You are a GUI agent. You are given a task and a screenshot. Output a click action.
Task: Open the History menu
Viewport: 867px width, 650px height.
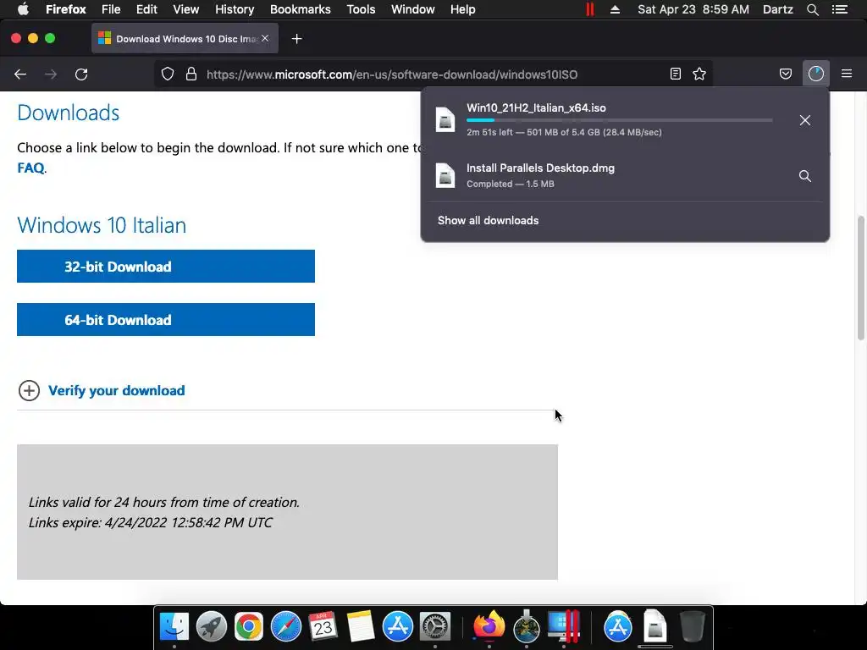point(235,9)
